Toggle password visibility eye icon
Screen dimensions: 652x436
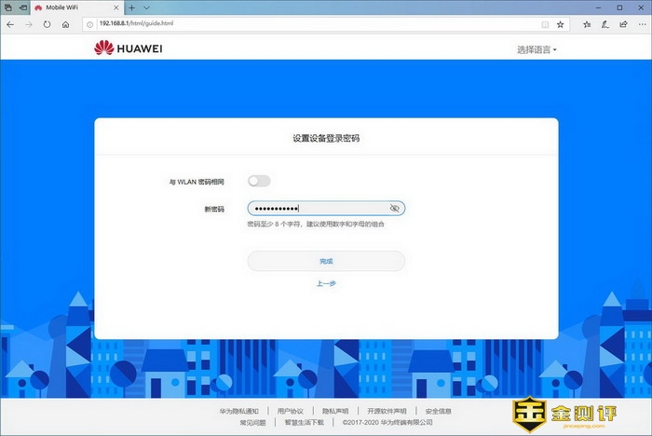click(395, 209)
